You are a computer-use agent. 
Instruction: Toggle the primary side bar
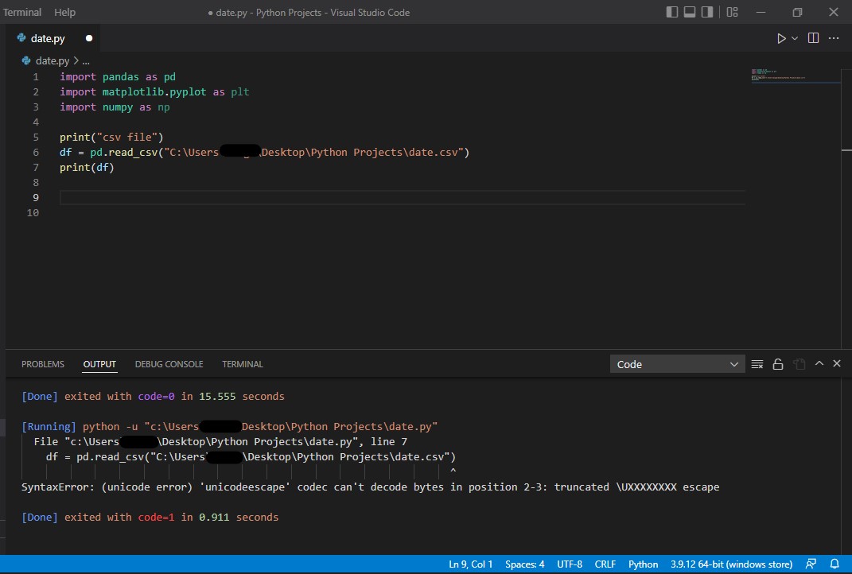[x=672, y=12]
